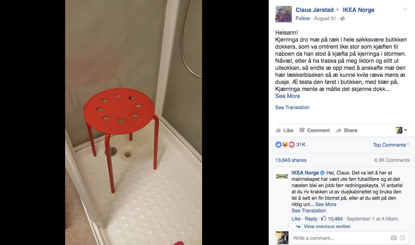Viewport: 415px width, 245px height.
Task: Follow Claus Jørstad
Action: click(303, 18)
